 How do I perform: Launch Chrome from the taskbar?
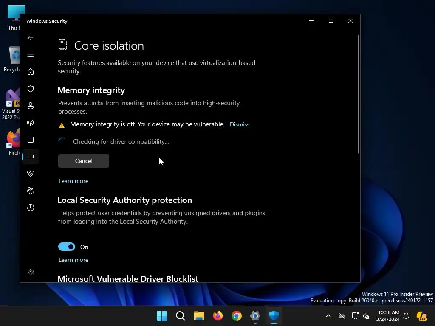(x=236, y=316)
